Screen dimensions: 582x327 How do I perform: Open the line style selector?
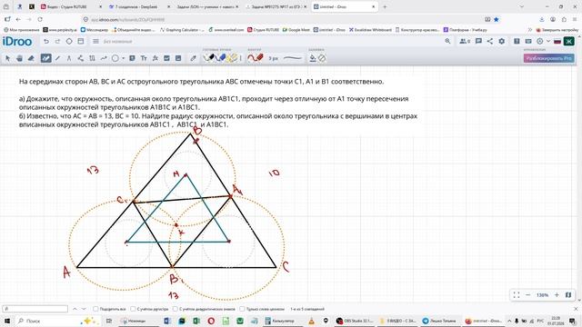tap(293, 58)
